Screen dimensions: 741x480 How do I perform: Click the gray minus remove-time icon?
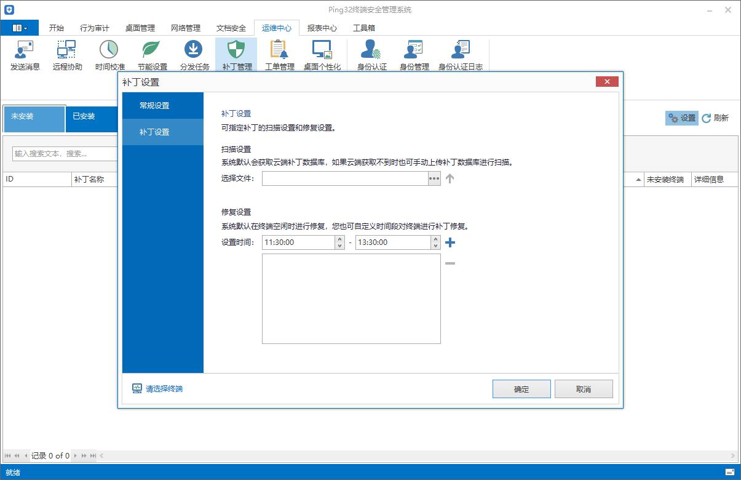(450, 263)
